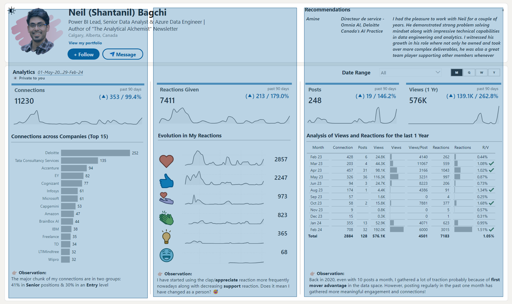Switch to the Q (quarterly) tab

[x=469, y=72]
